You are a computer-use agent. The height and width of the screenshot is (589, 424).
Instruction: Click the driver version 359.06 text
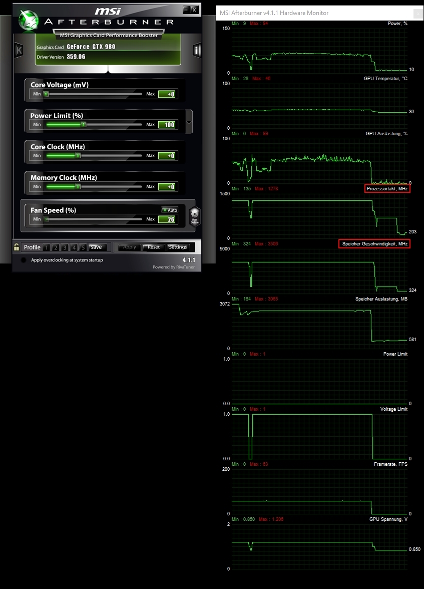[x=76, y=57]
